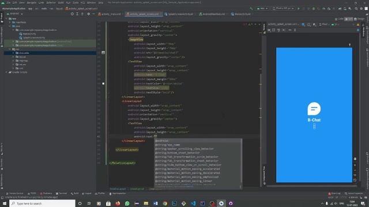The width and height of the screenshot is (369, 207).
Task: Click the white color swatch beside textColor line
Action: pos(103,83)
